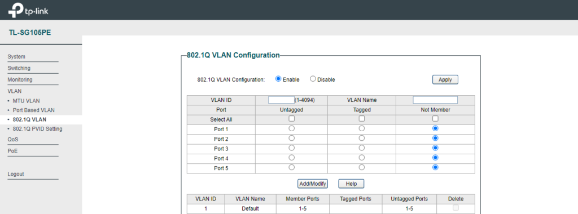Set Port 4 to Not Member
The image size is (578, 214).
coord(435,157)
